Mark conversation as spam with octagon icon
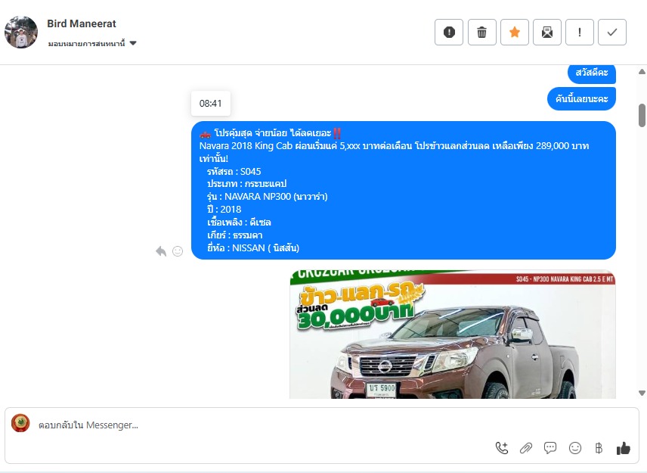This screenshot has width=647, height=473. (x=449, y=33)
